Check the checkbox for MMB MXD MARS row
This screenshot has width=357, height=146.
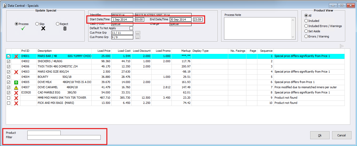point(9,98)
